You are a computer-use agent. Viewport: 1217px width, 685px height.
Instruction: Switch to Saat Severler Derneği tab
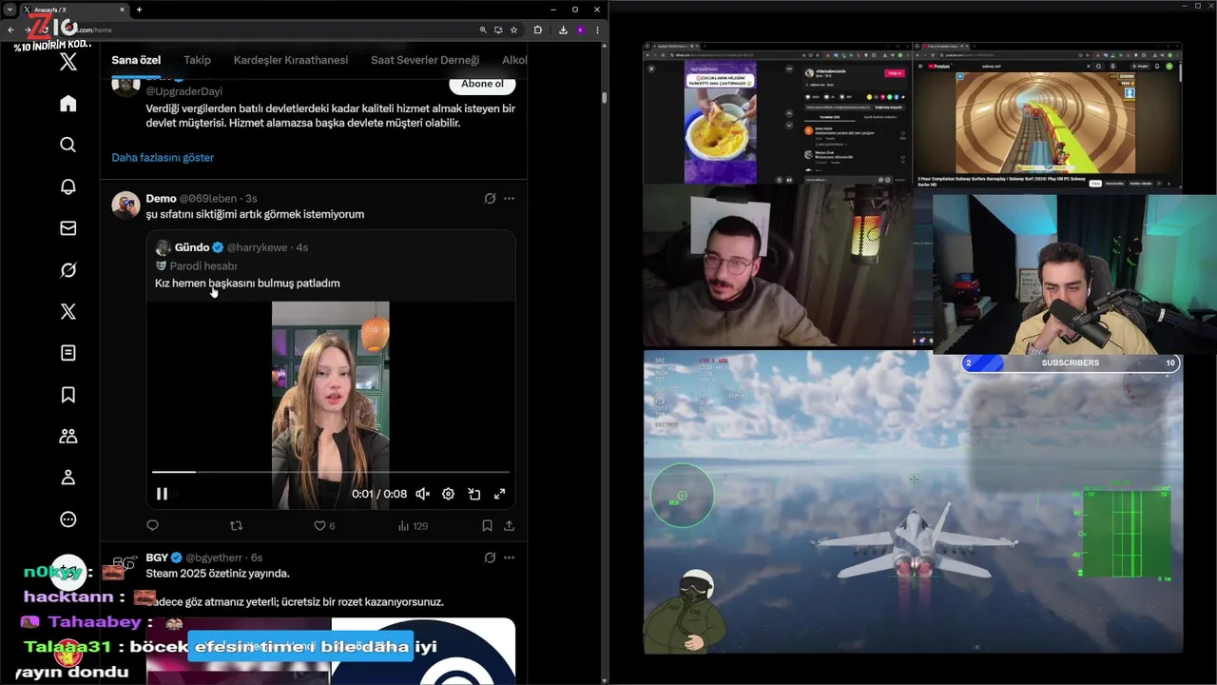(425, 60)
